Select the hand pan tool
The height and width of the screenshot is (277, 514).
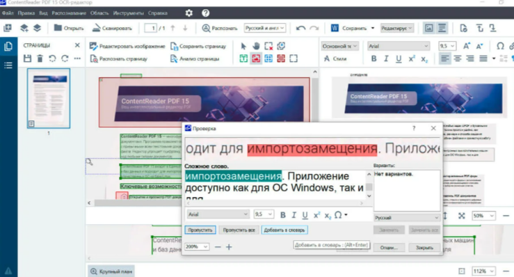(x=256, y=46)
